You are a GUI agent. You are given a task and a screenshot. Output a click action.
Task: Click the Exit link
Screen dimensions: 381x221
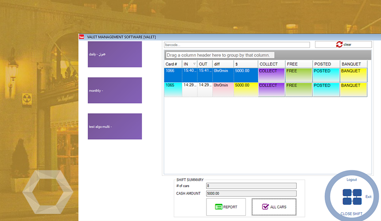(x=368, y=197)
